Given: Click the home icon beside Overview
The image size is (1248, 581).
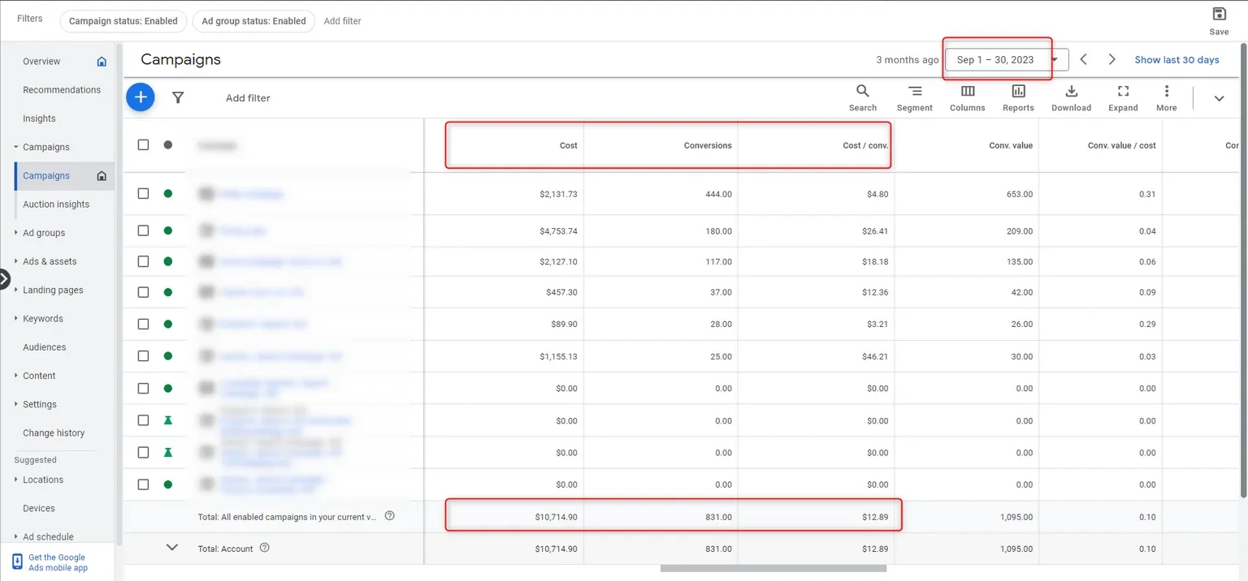Looking at the screenshot, I should click(102, 61).
